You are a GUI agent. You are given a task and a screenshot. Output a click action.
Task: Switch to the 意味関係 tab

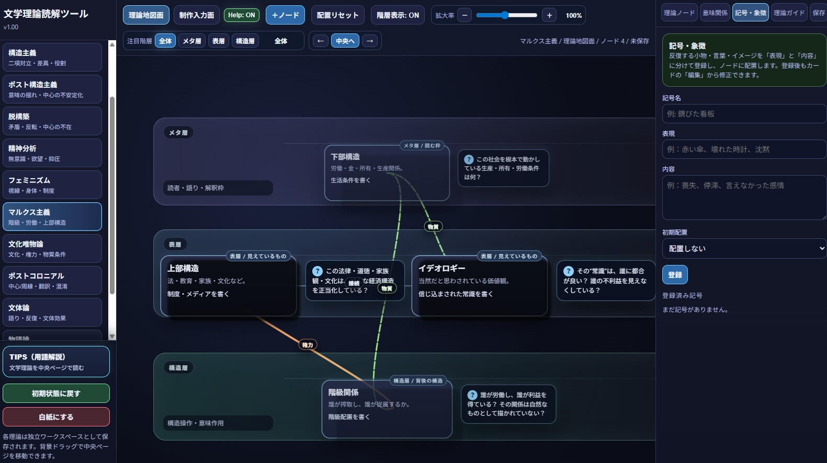pos(715,13)
